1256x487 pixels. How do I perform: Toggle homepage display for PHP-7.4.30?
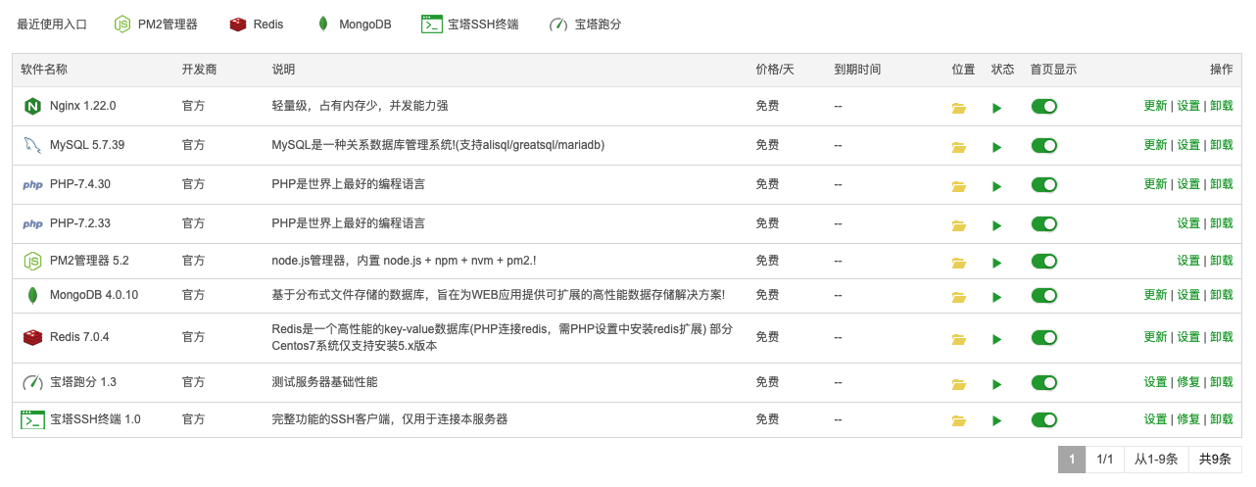coord(1044,184)
